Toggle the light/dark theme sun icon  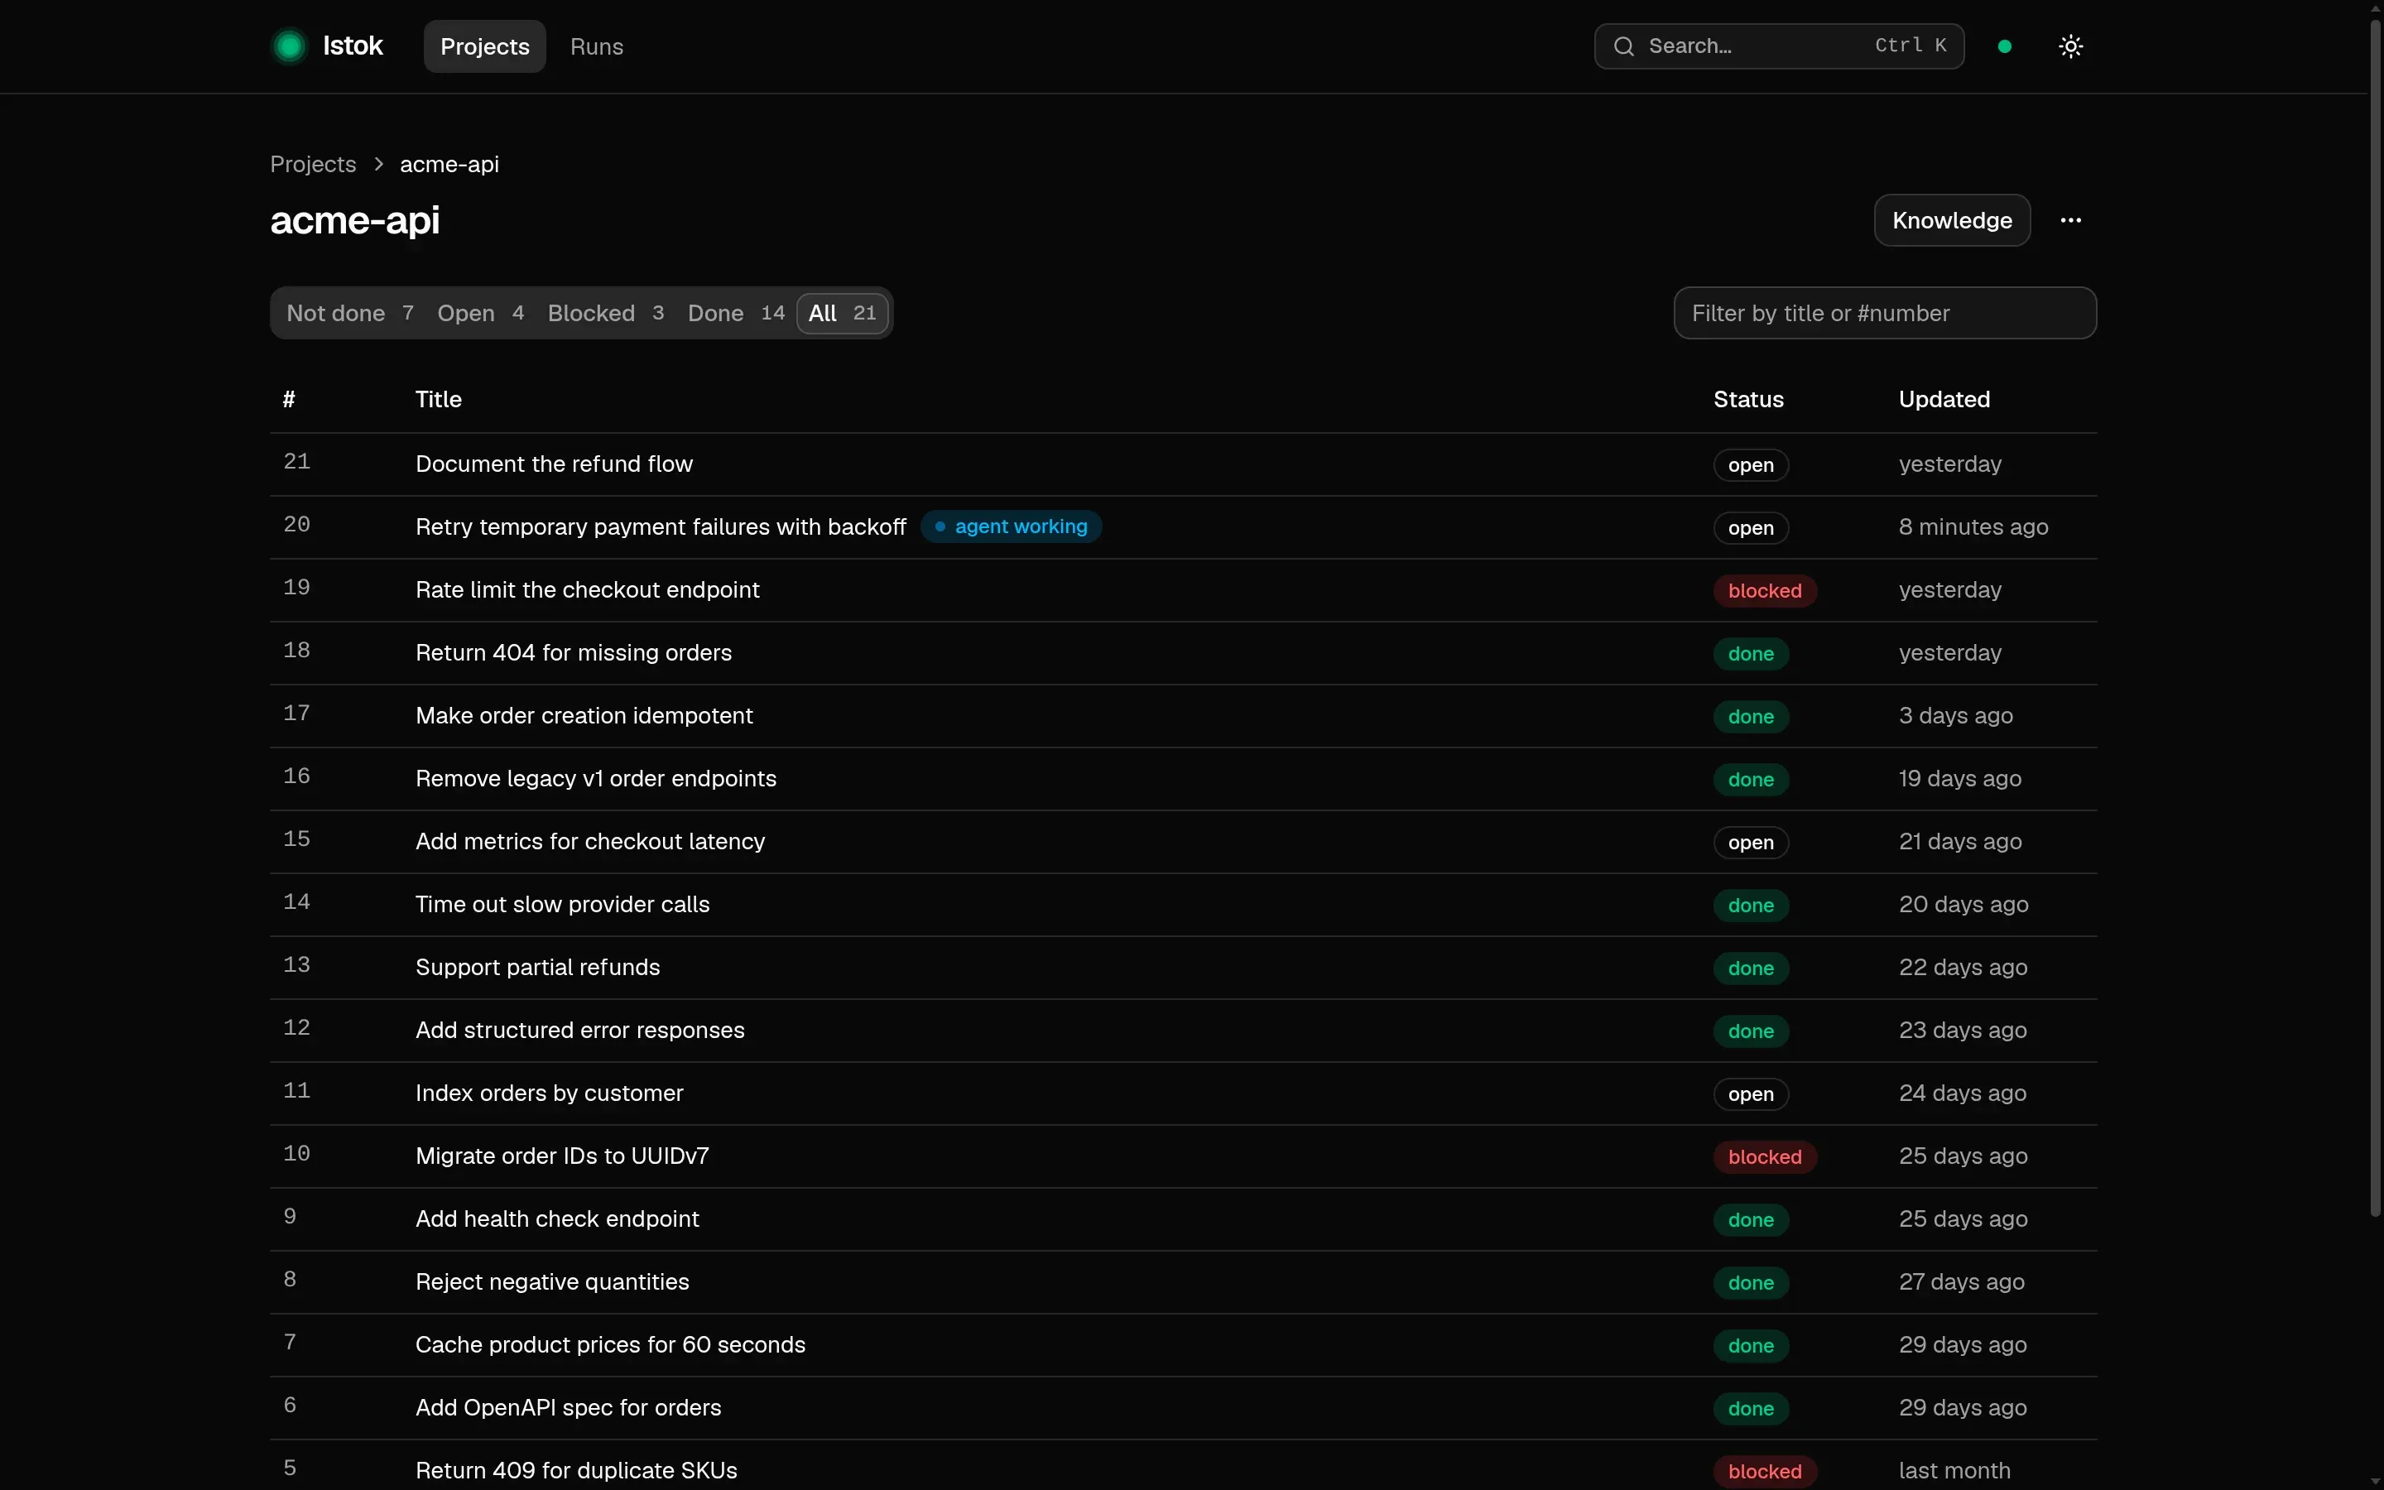[x=2071, y=46]
